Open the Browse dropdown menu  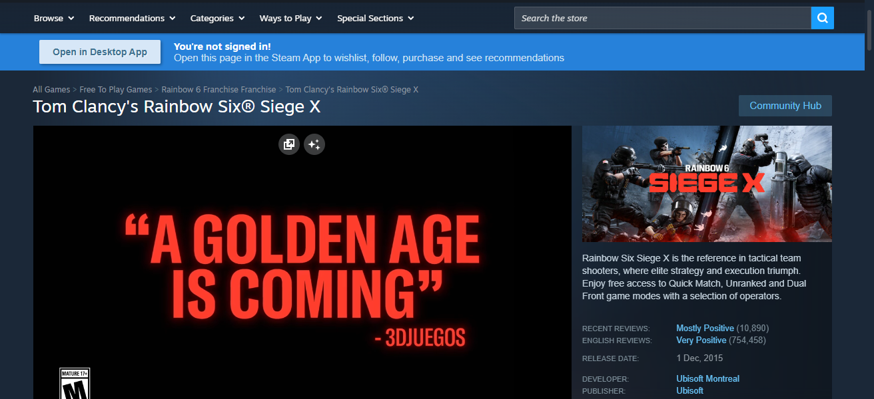coord(54,18)
